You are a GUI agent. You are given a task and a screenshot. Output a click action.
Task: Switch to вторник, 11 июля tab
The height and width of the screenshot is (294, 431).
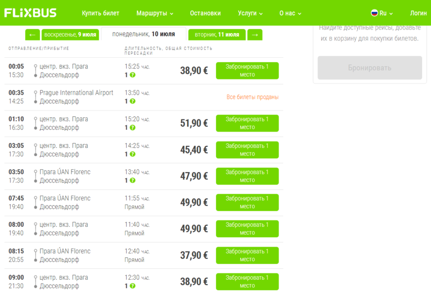point(217,35)
